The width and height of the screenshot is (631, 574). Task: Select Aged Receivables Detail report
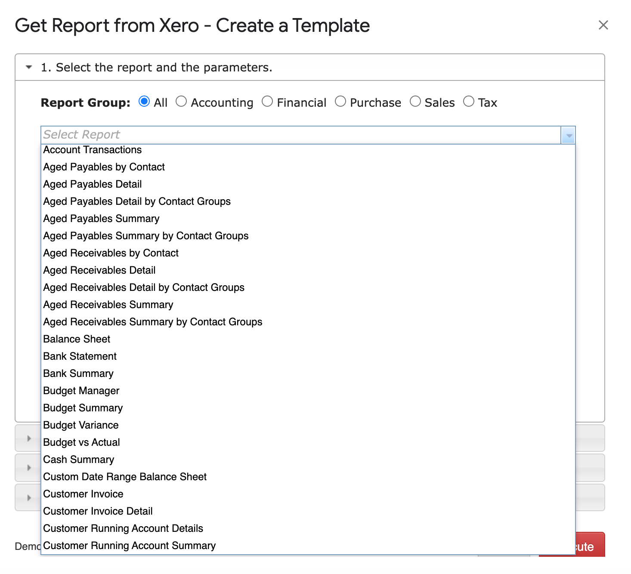point(308,270)
